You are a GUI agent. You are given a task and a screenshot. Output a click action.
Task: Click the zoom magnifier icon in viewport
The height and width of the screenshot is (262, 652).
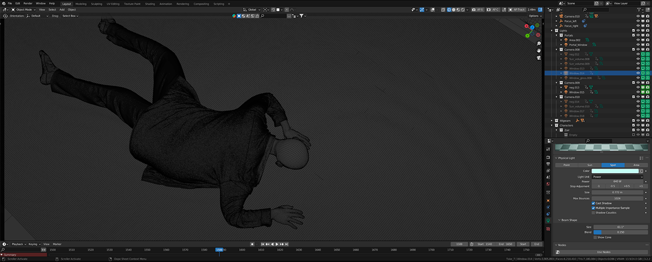click(x=539, y=44)
